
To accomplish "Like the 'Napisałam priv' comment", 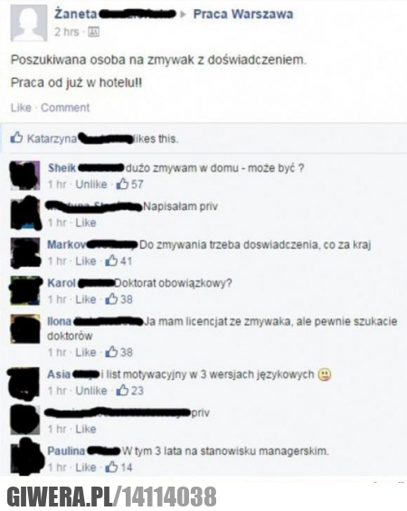I will click(86, 222).
